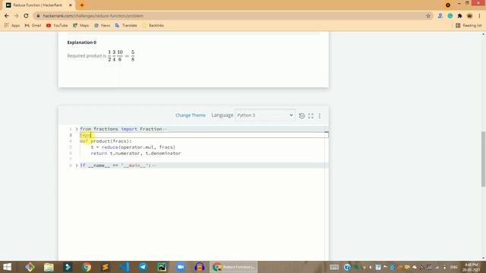The height and width of the screenshot is (273, 486).
Task: Open the editor's more options menu
Action: pyautogui.click(x=320, y=116)
